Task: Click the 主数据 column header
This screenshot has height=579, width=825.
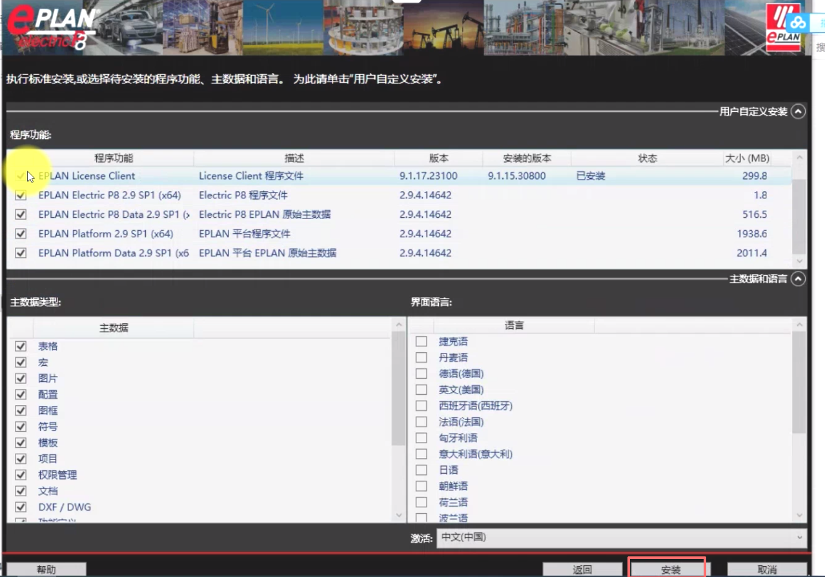Action: pyautogui.click(x=114, y=328)
